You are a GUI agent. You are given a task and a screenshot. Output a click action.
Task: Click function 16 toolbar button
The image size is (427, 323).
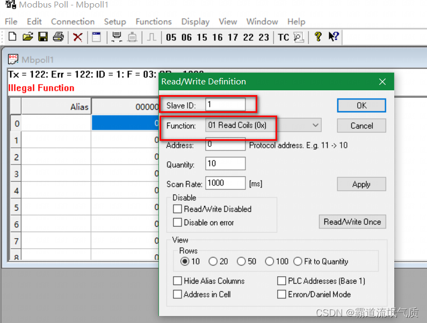click(218, 37)
